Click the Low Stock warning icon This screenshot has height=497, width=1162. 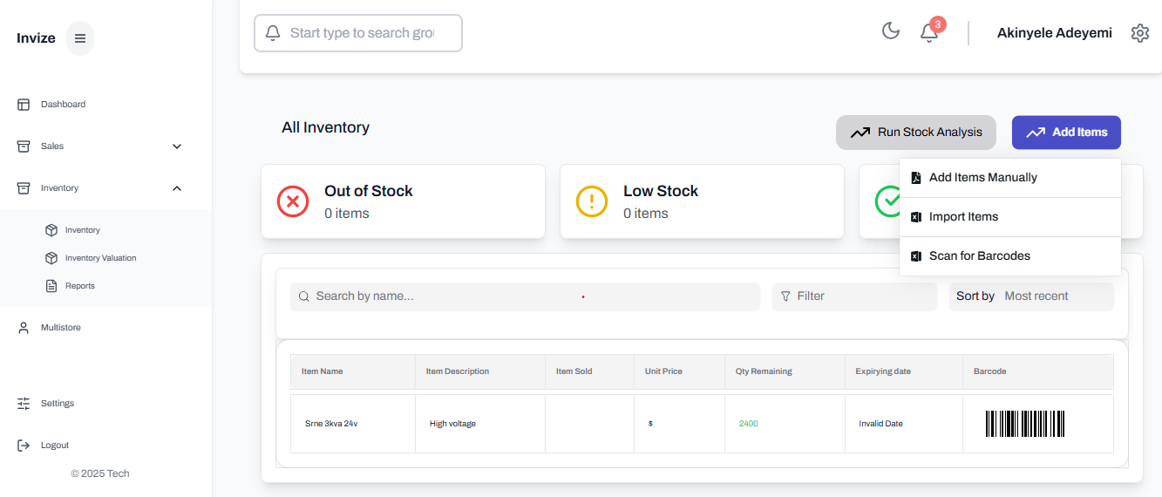point(592,201)
